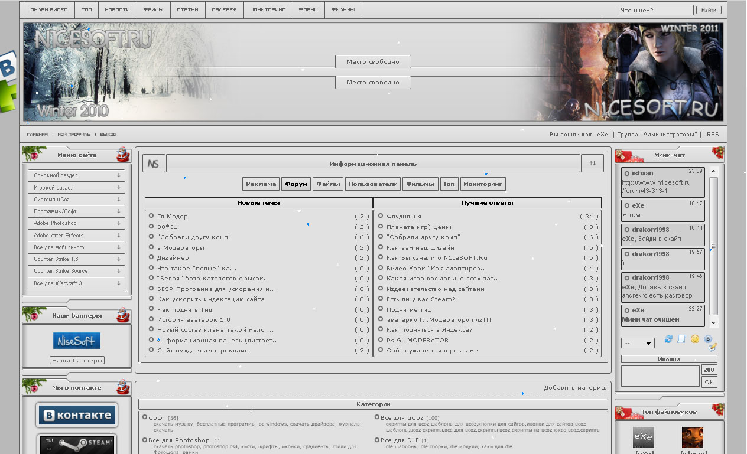Open the Новости item in the top menu
Image resolution: width=747 pixels, height=454 pixels.
click(117, 10)
